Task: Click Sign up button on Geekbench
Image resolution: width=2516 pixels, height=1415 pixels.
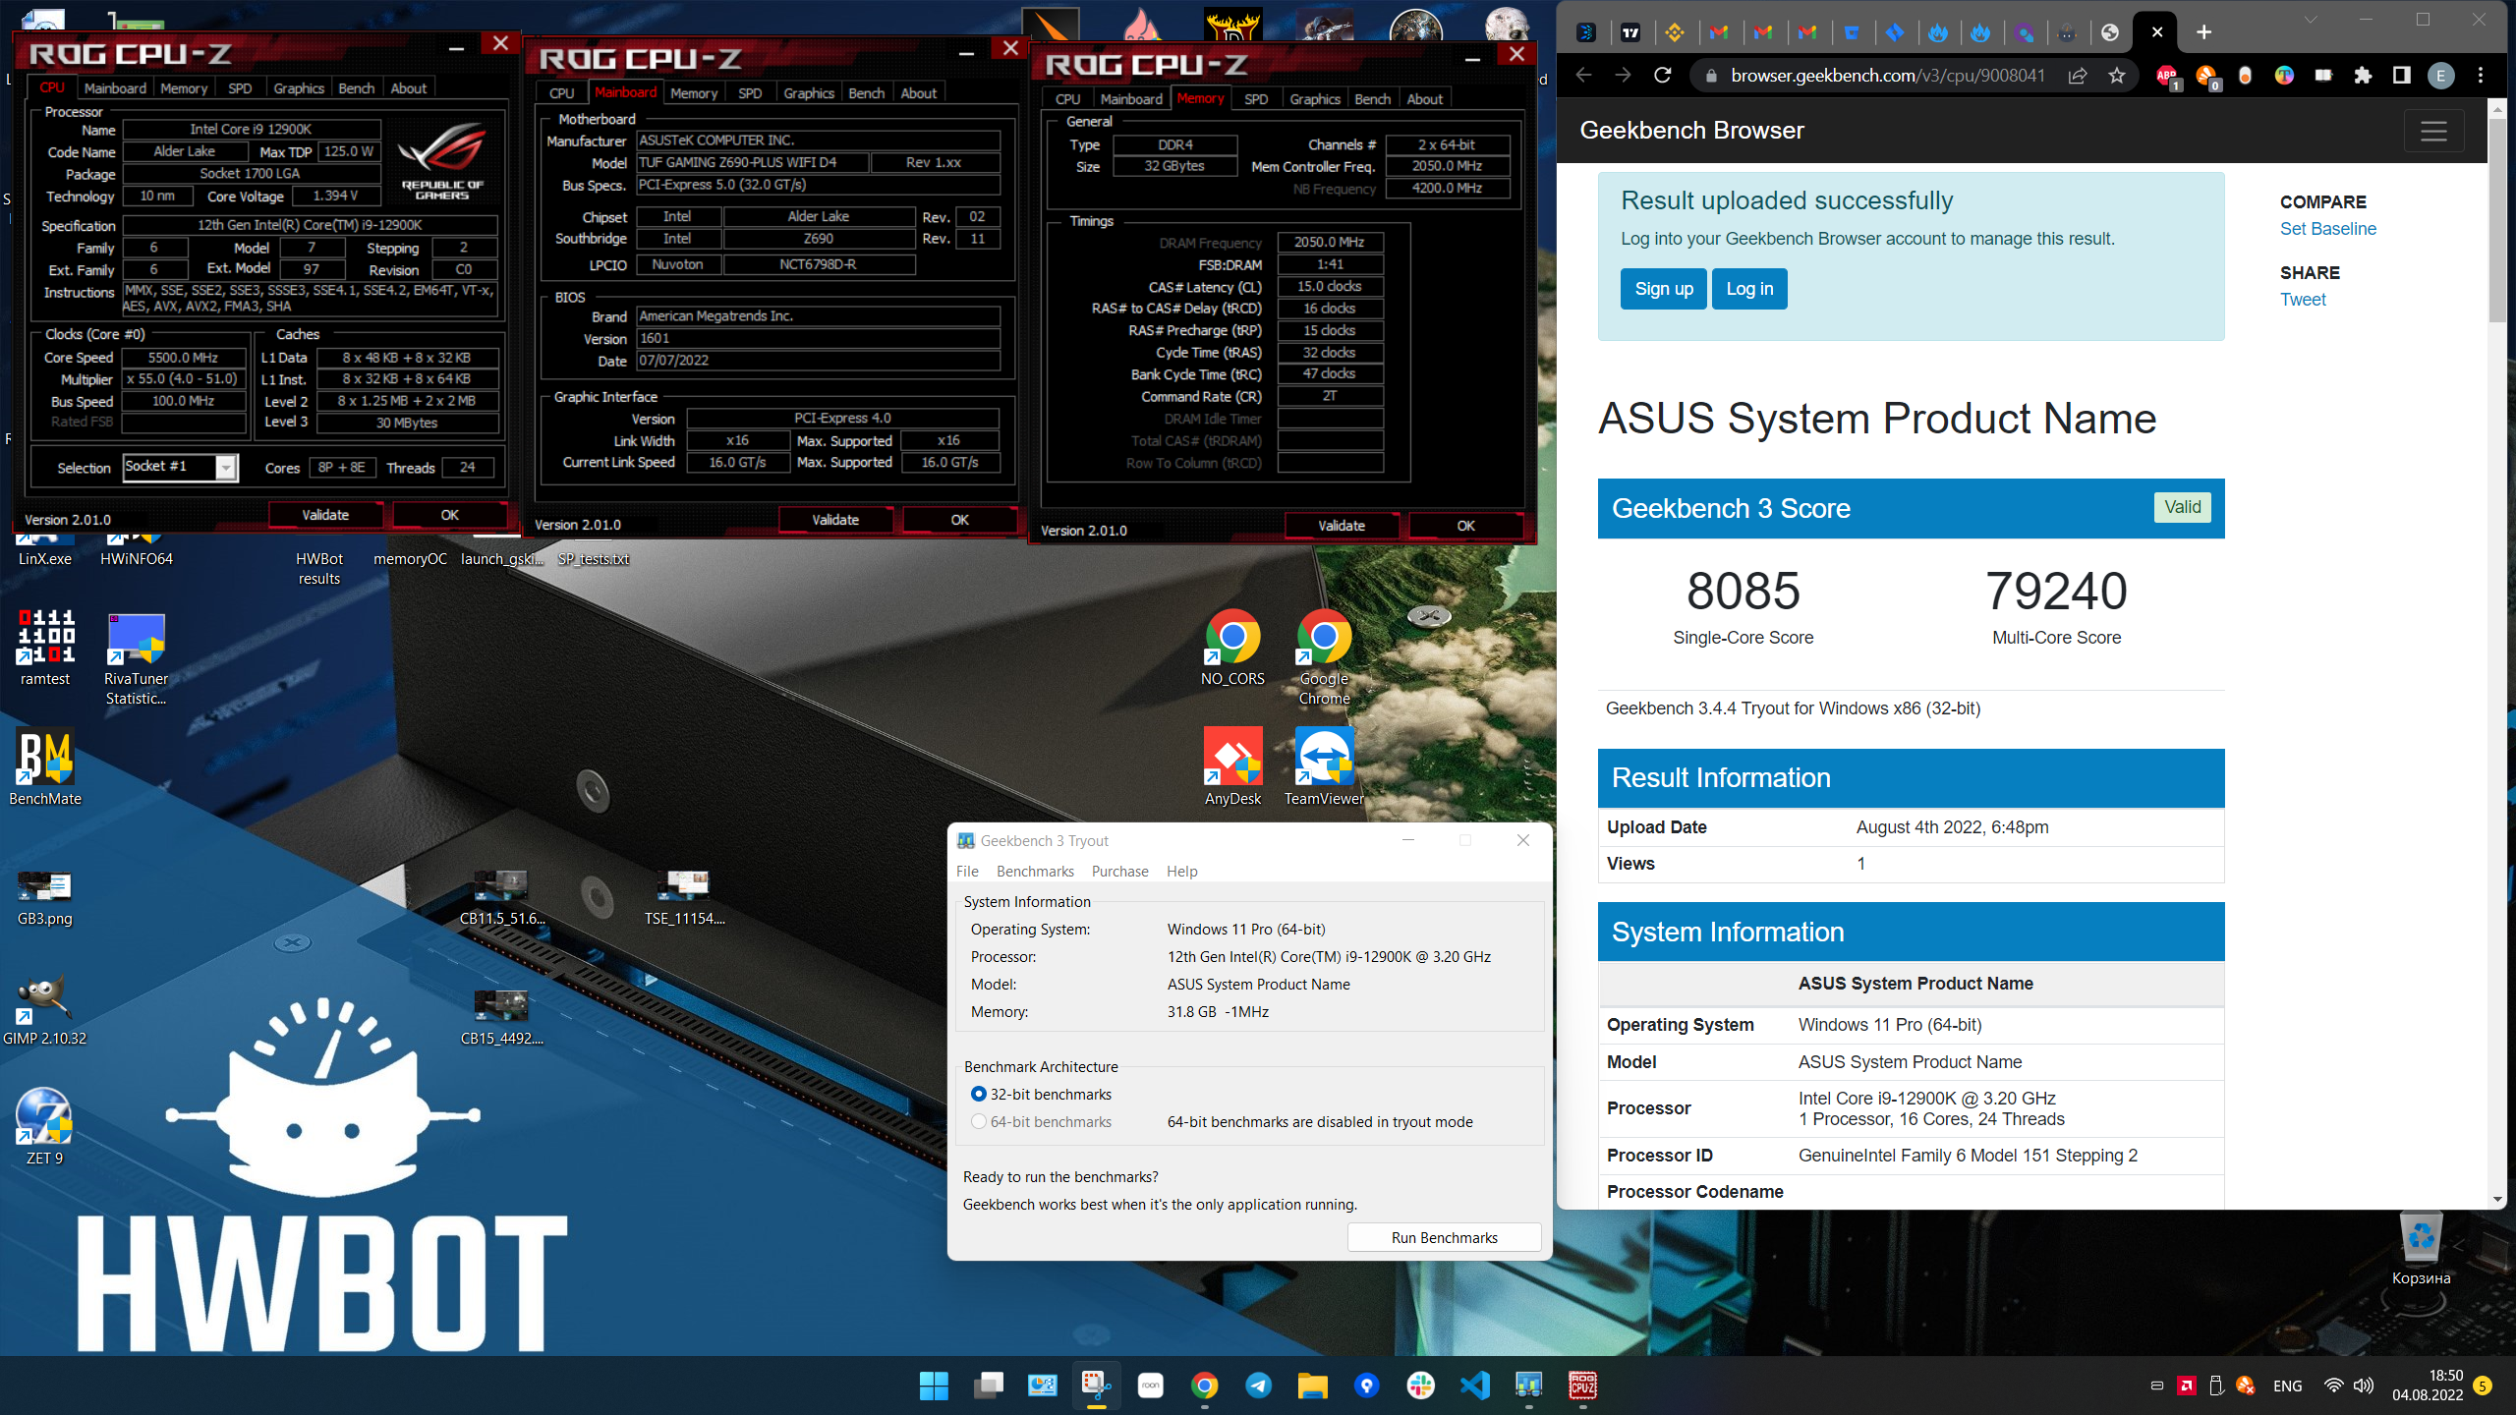Action: pos(1664,288)
